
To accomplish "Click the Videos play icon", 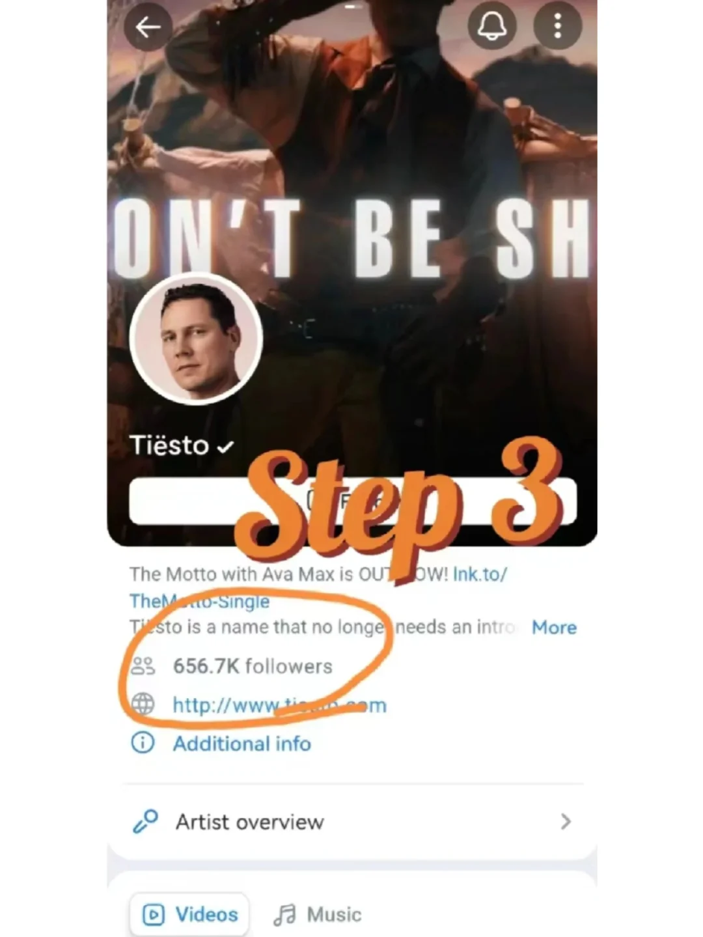I will (x=154, y=915).
